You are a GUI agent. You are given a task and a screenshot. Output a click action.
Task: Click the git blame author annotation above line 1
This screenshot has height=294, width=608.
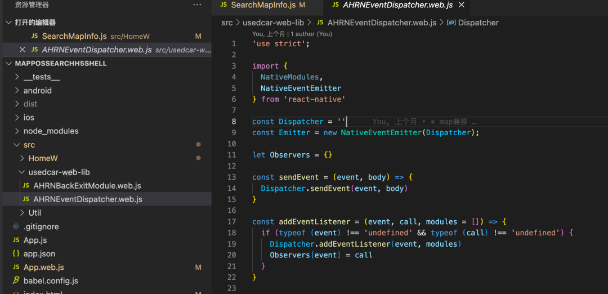pos(292,34)
